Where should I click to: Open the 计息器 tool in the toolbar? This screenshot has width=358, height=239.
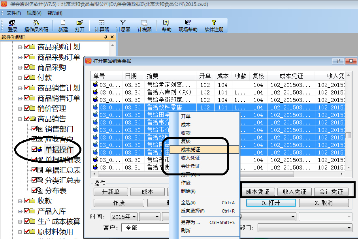[122, 26]
